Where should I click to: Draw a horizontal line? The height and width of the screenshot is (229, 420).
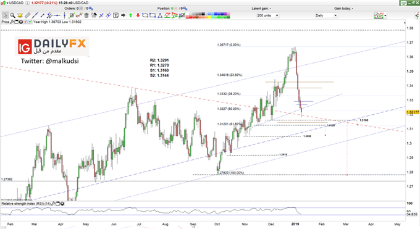57,15
